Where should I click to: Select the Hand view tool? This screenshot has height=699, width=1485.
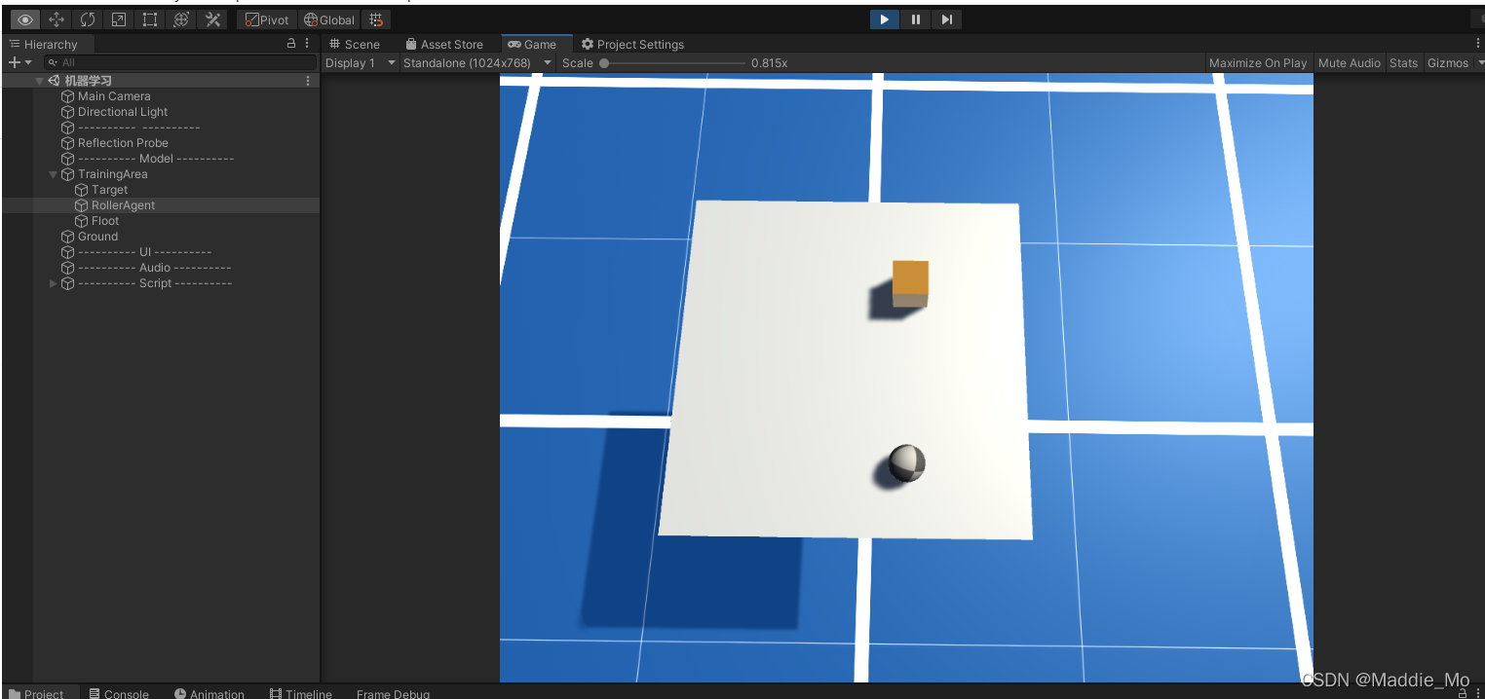click(25, 19)
